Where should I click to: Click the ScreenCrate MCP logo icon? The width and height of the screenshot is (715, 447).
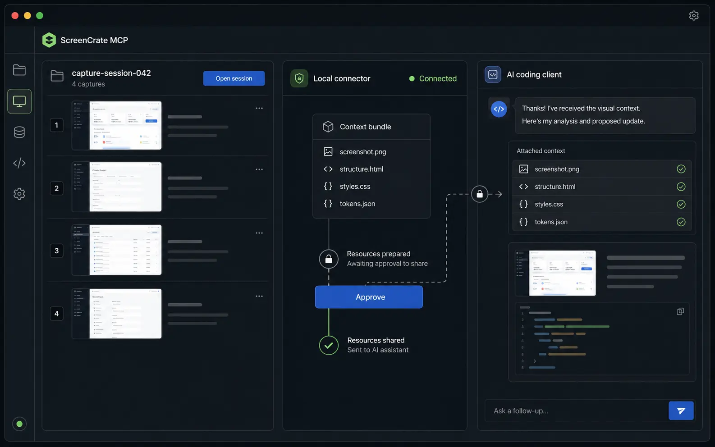click(49, 40)
